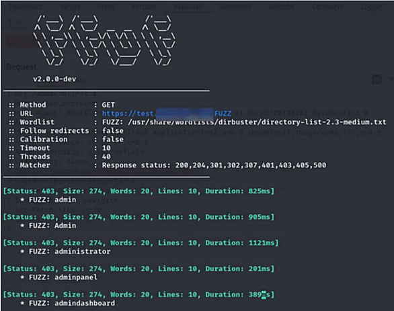Click the status line with Duration 389ms
This screenshot has height=311, width=394.
pyautogui.click(x=139, y=295)
